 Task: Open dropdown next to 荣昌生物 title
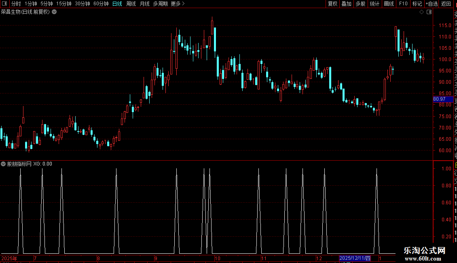pyautogui.click(x=54, y=12)
